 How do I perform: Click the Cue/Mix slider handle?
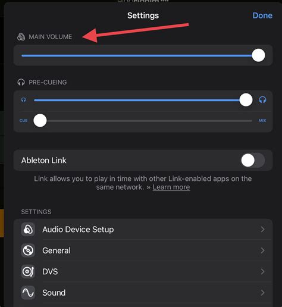click(x=40, y=120)
